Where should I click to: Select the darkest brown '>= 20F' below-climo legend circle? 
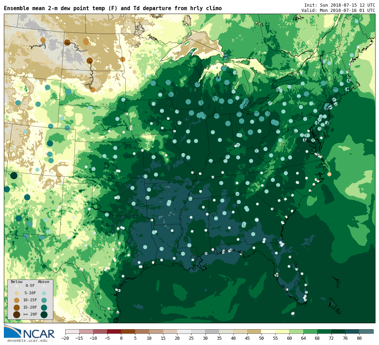[16, 315]
